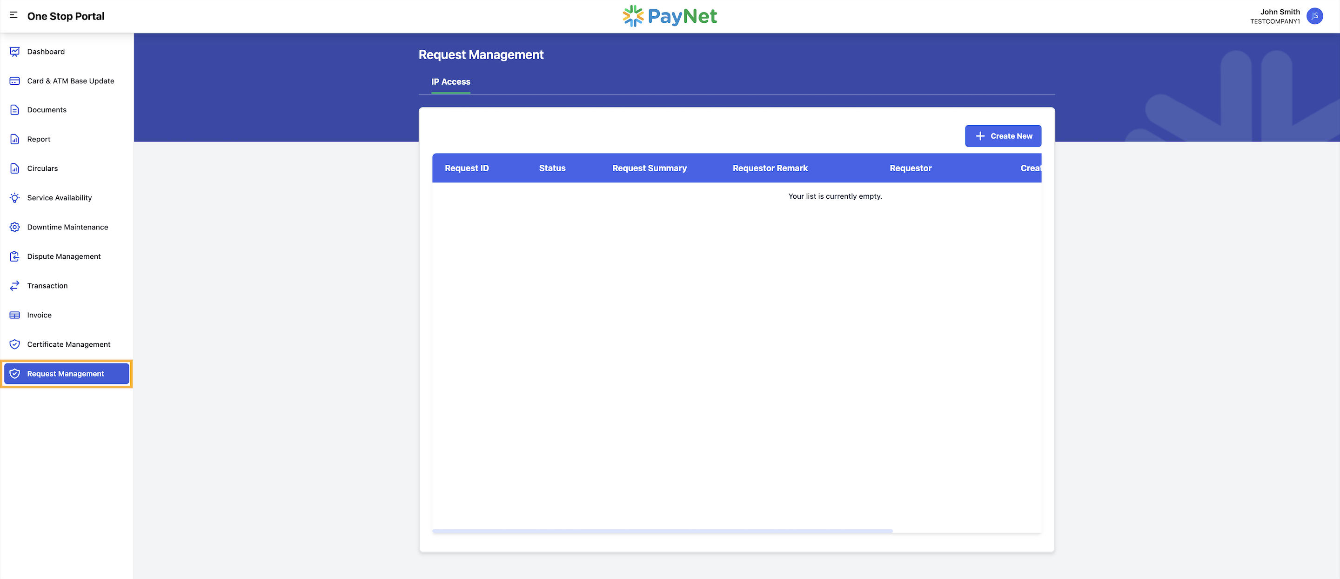Open Invoice via its card icon
Image resolution: width=1340 pixels, height=579 pixels.
click(x=14, y=315)
